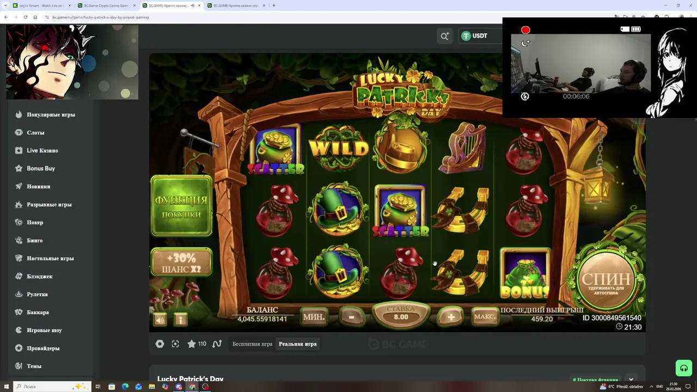Image resolution: width=697 pixels, height=392 pixels.
Task: Open Новинки in the sidebar
Action: click(x=39, y=186)
